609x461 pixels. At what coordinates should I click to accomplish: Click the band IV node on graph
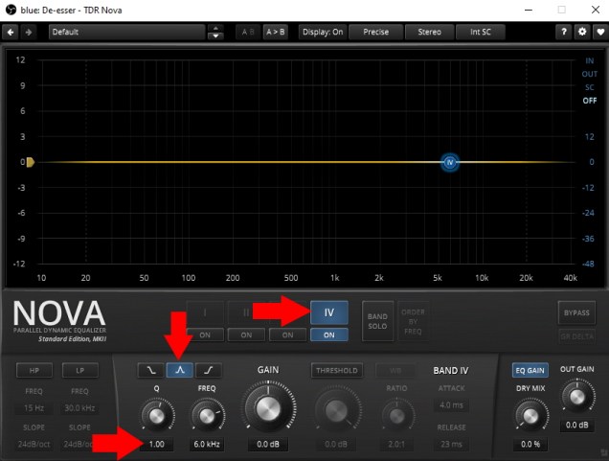449,162
